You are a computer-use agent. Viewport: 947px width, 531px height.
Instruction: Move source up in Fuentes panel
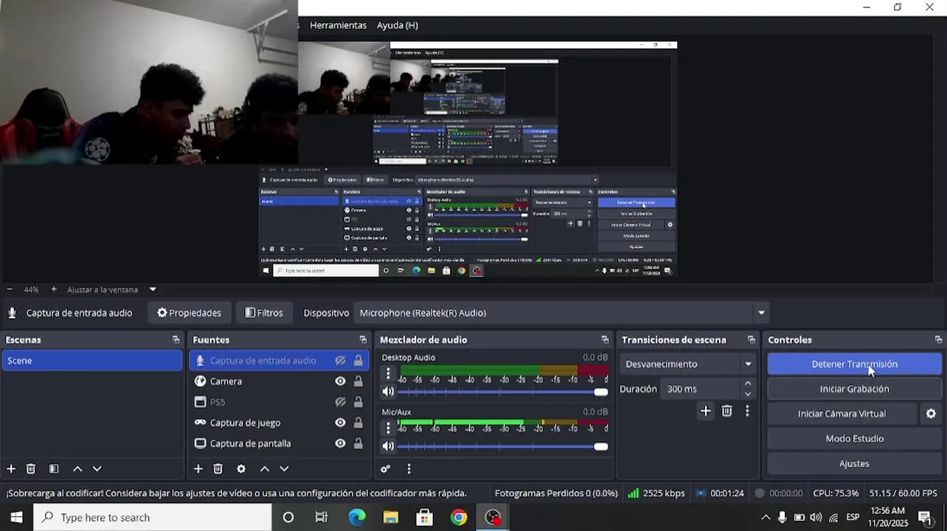[264, 468]
